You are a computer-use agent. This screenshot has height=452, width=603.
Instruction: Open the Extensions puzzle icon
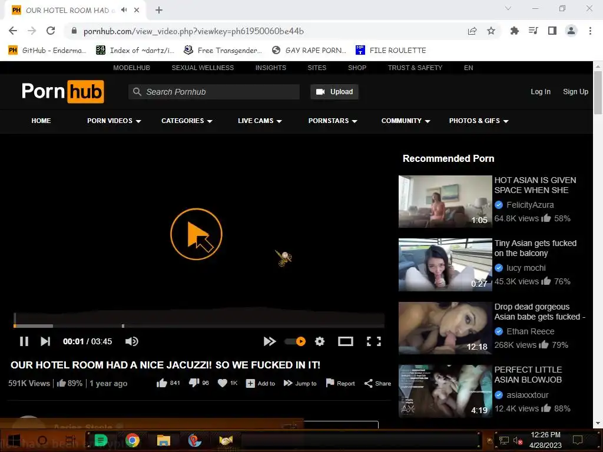click(x=514, y=31)
